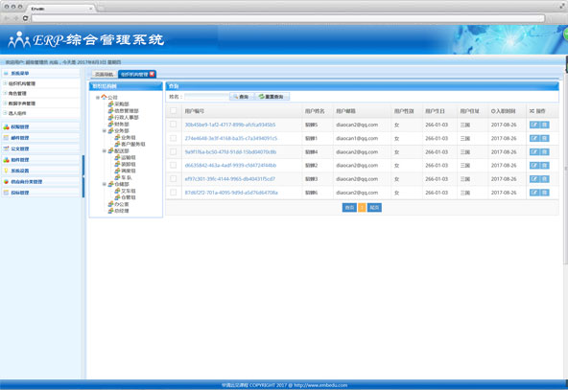Image resolution: width=568 pixels, height=390 pixels.
Task: Expand 角色管理 in the left menu
Action: (x=5, y=93)
